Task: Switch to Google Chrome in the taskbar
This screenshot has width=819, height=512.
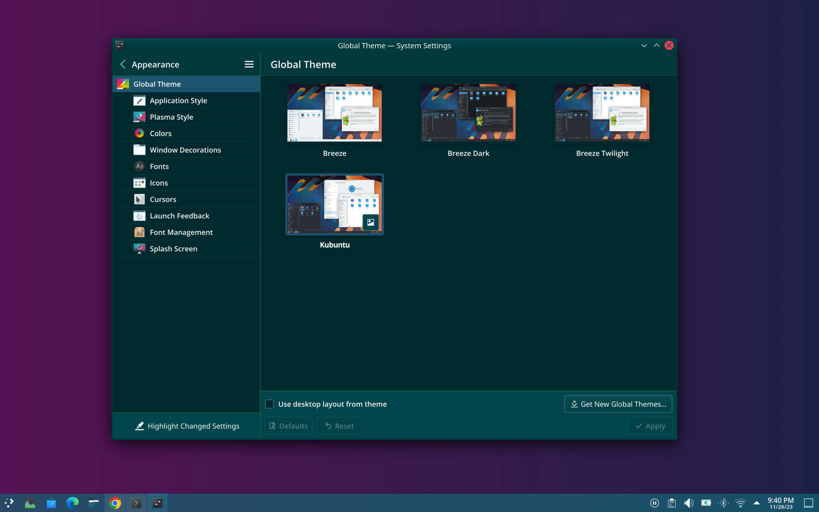Action: click(x=115, y=503)
